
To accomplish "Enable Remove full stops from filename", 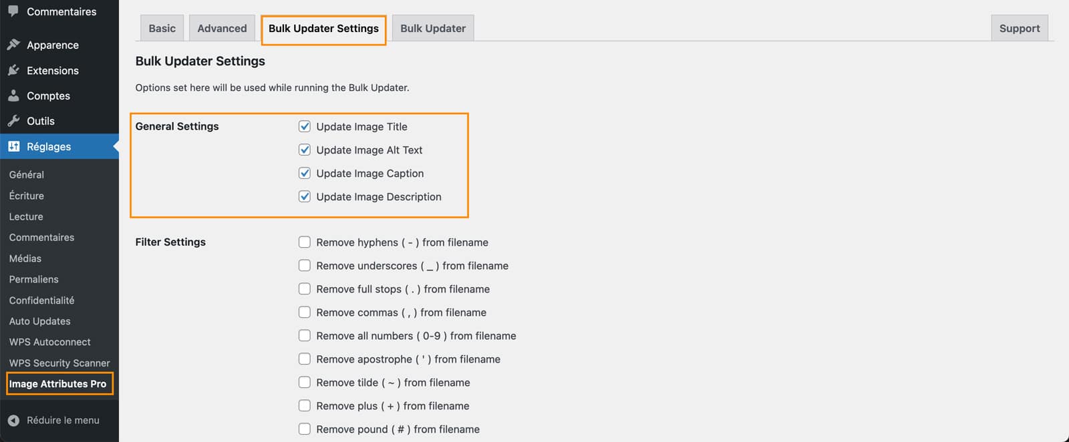I will point(305,288).
